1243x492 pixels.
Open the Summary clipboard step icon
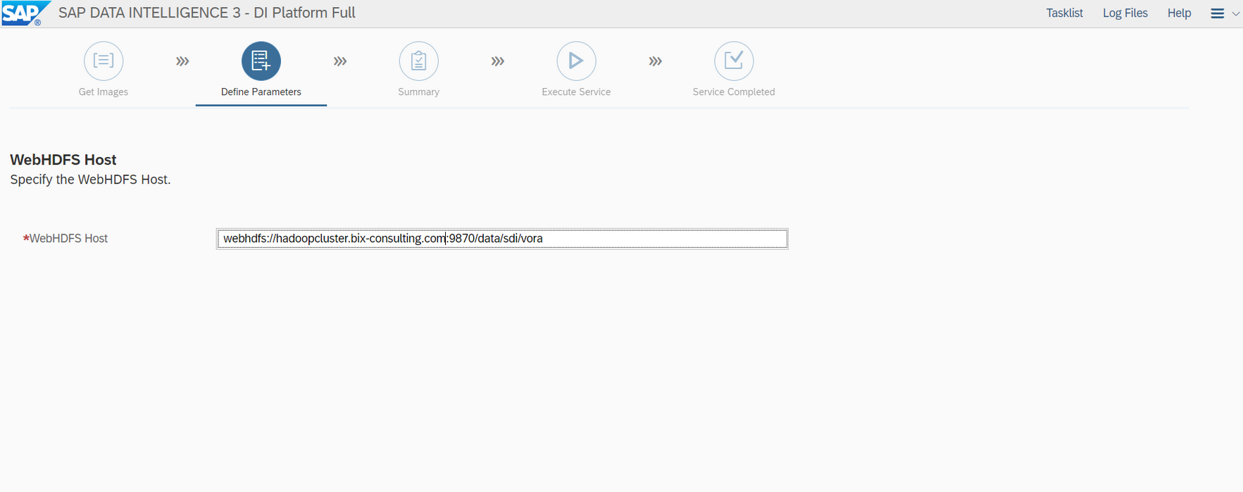[x=419, y=61]
